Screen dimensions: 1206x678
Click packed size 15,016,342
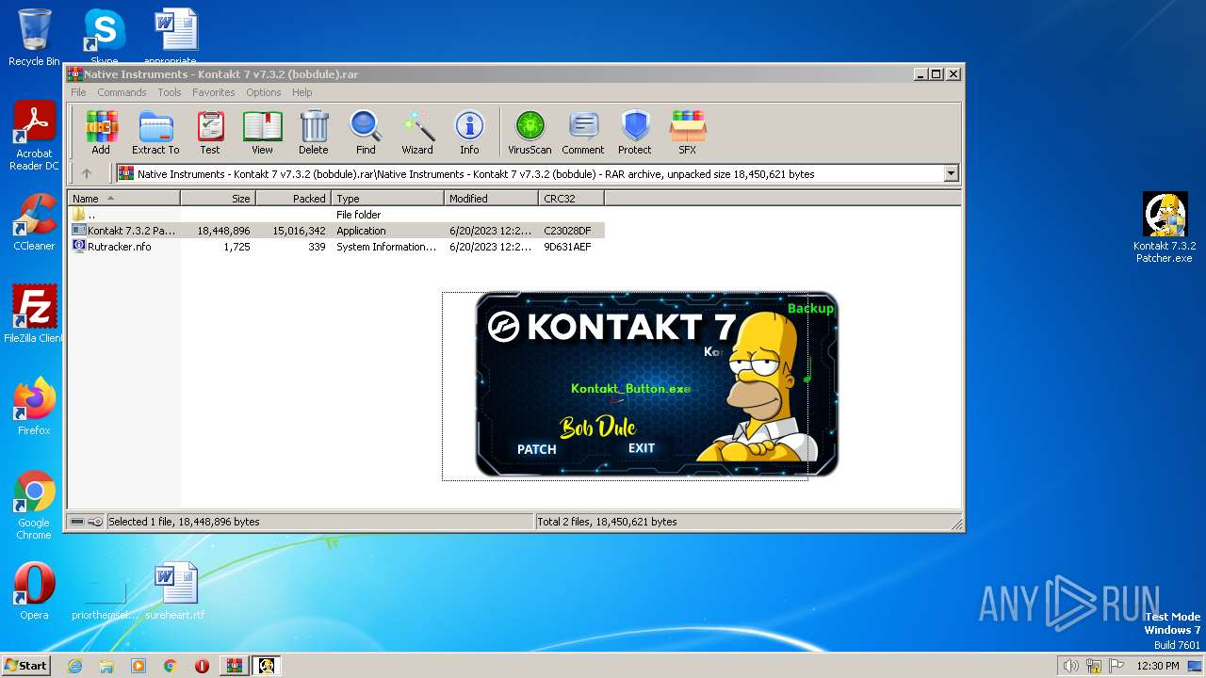pyautogui.click(x=299, y=231)
